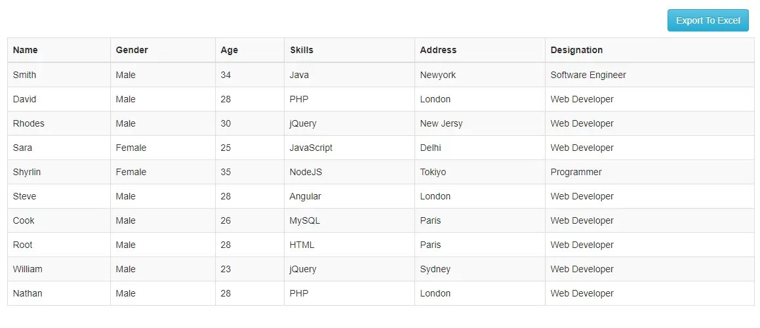Click the Gender column header
The height and width of the screenshot is (328, 760).
pos(132,50)
